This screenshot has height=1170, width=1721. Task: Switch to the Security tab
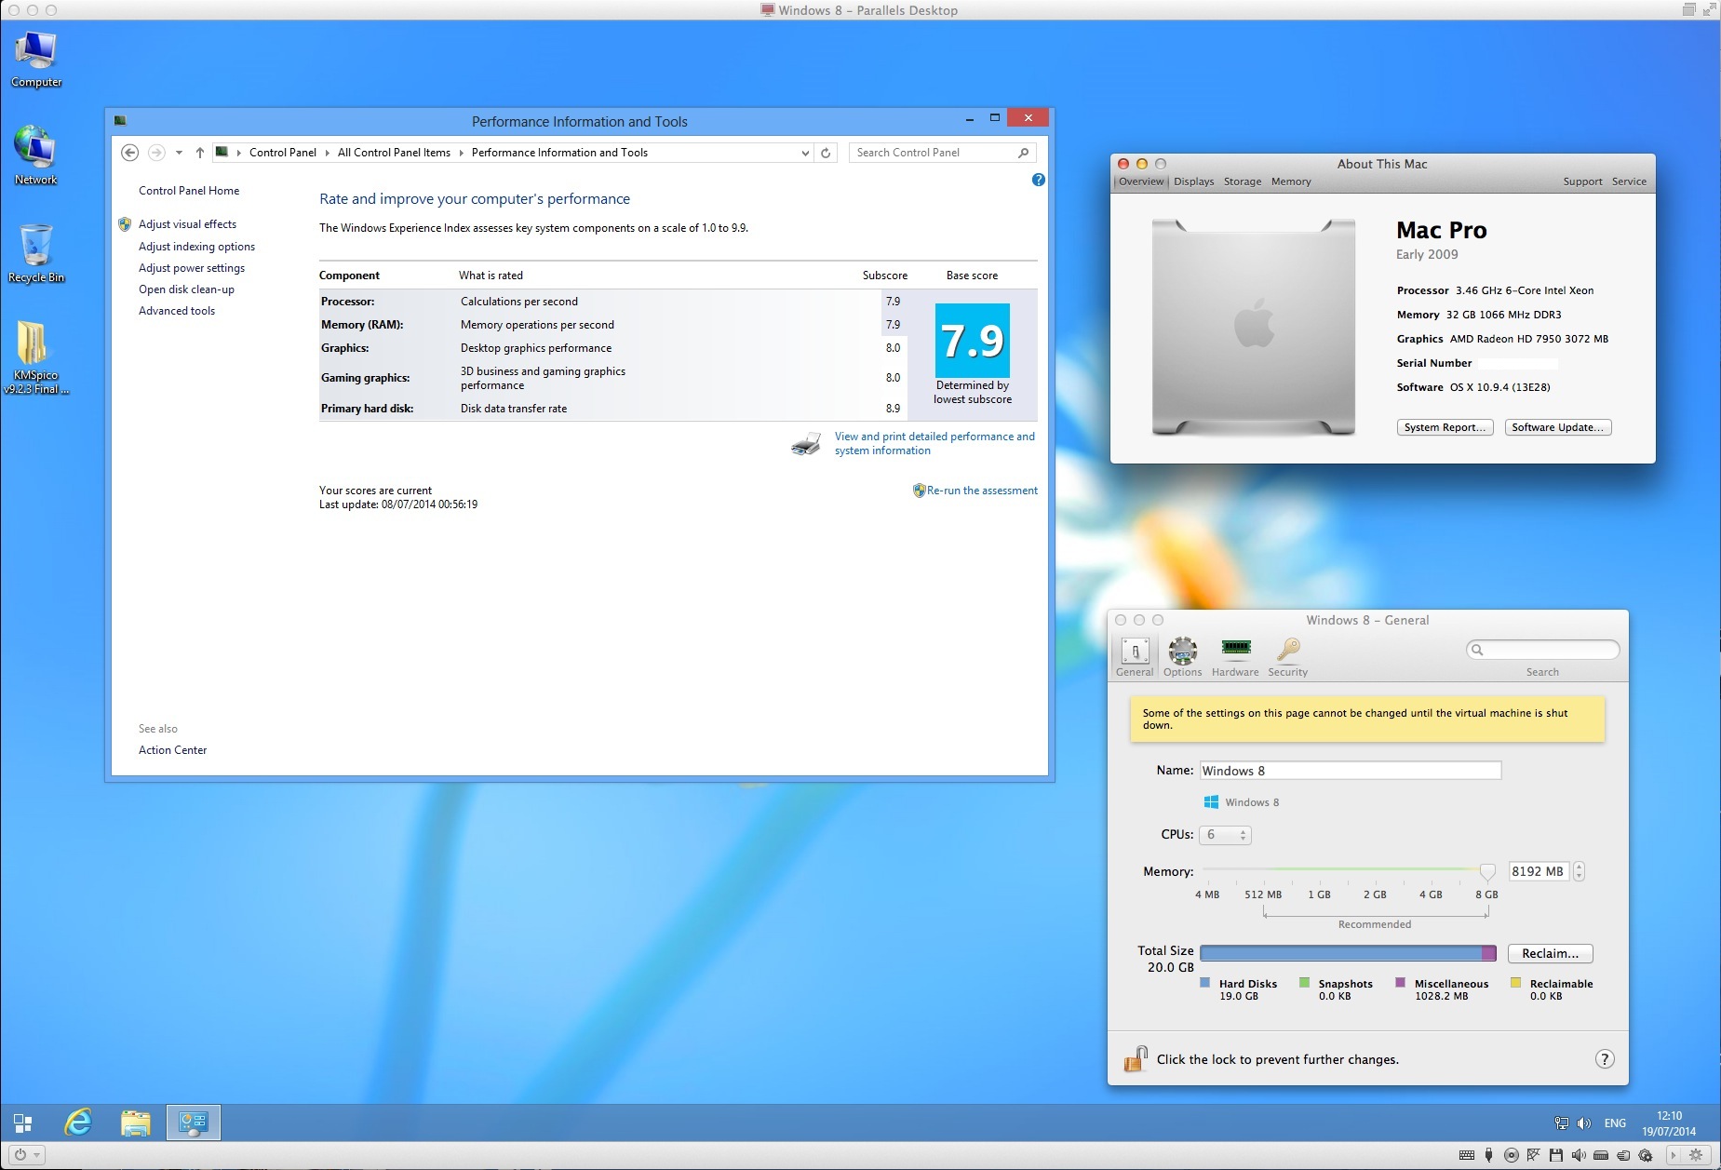point(1287,657)
